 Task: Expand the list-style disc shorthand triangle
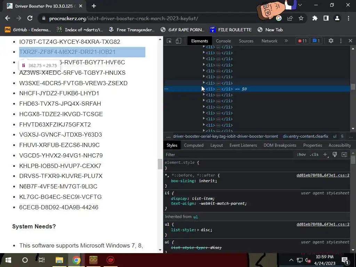198,230
